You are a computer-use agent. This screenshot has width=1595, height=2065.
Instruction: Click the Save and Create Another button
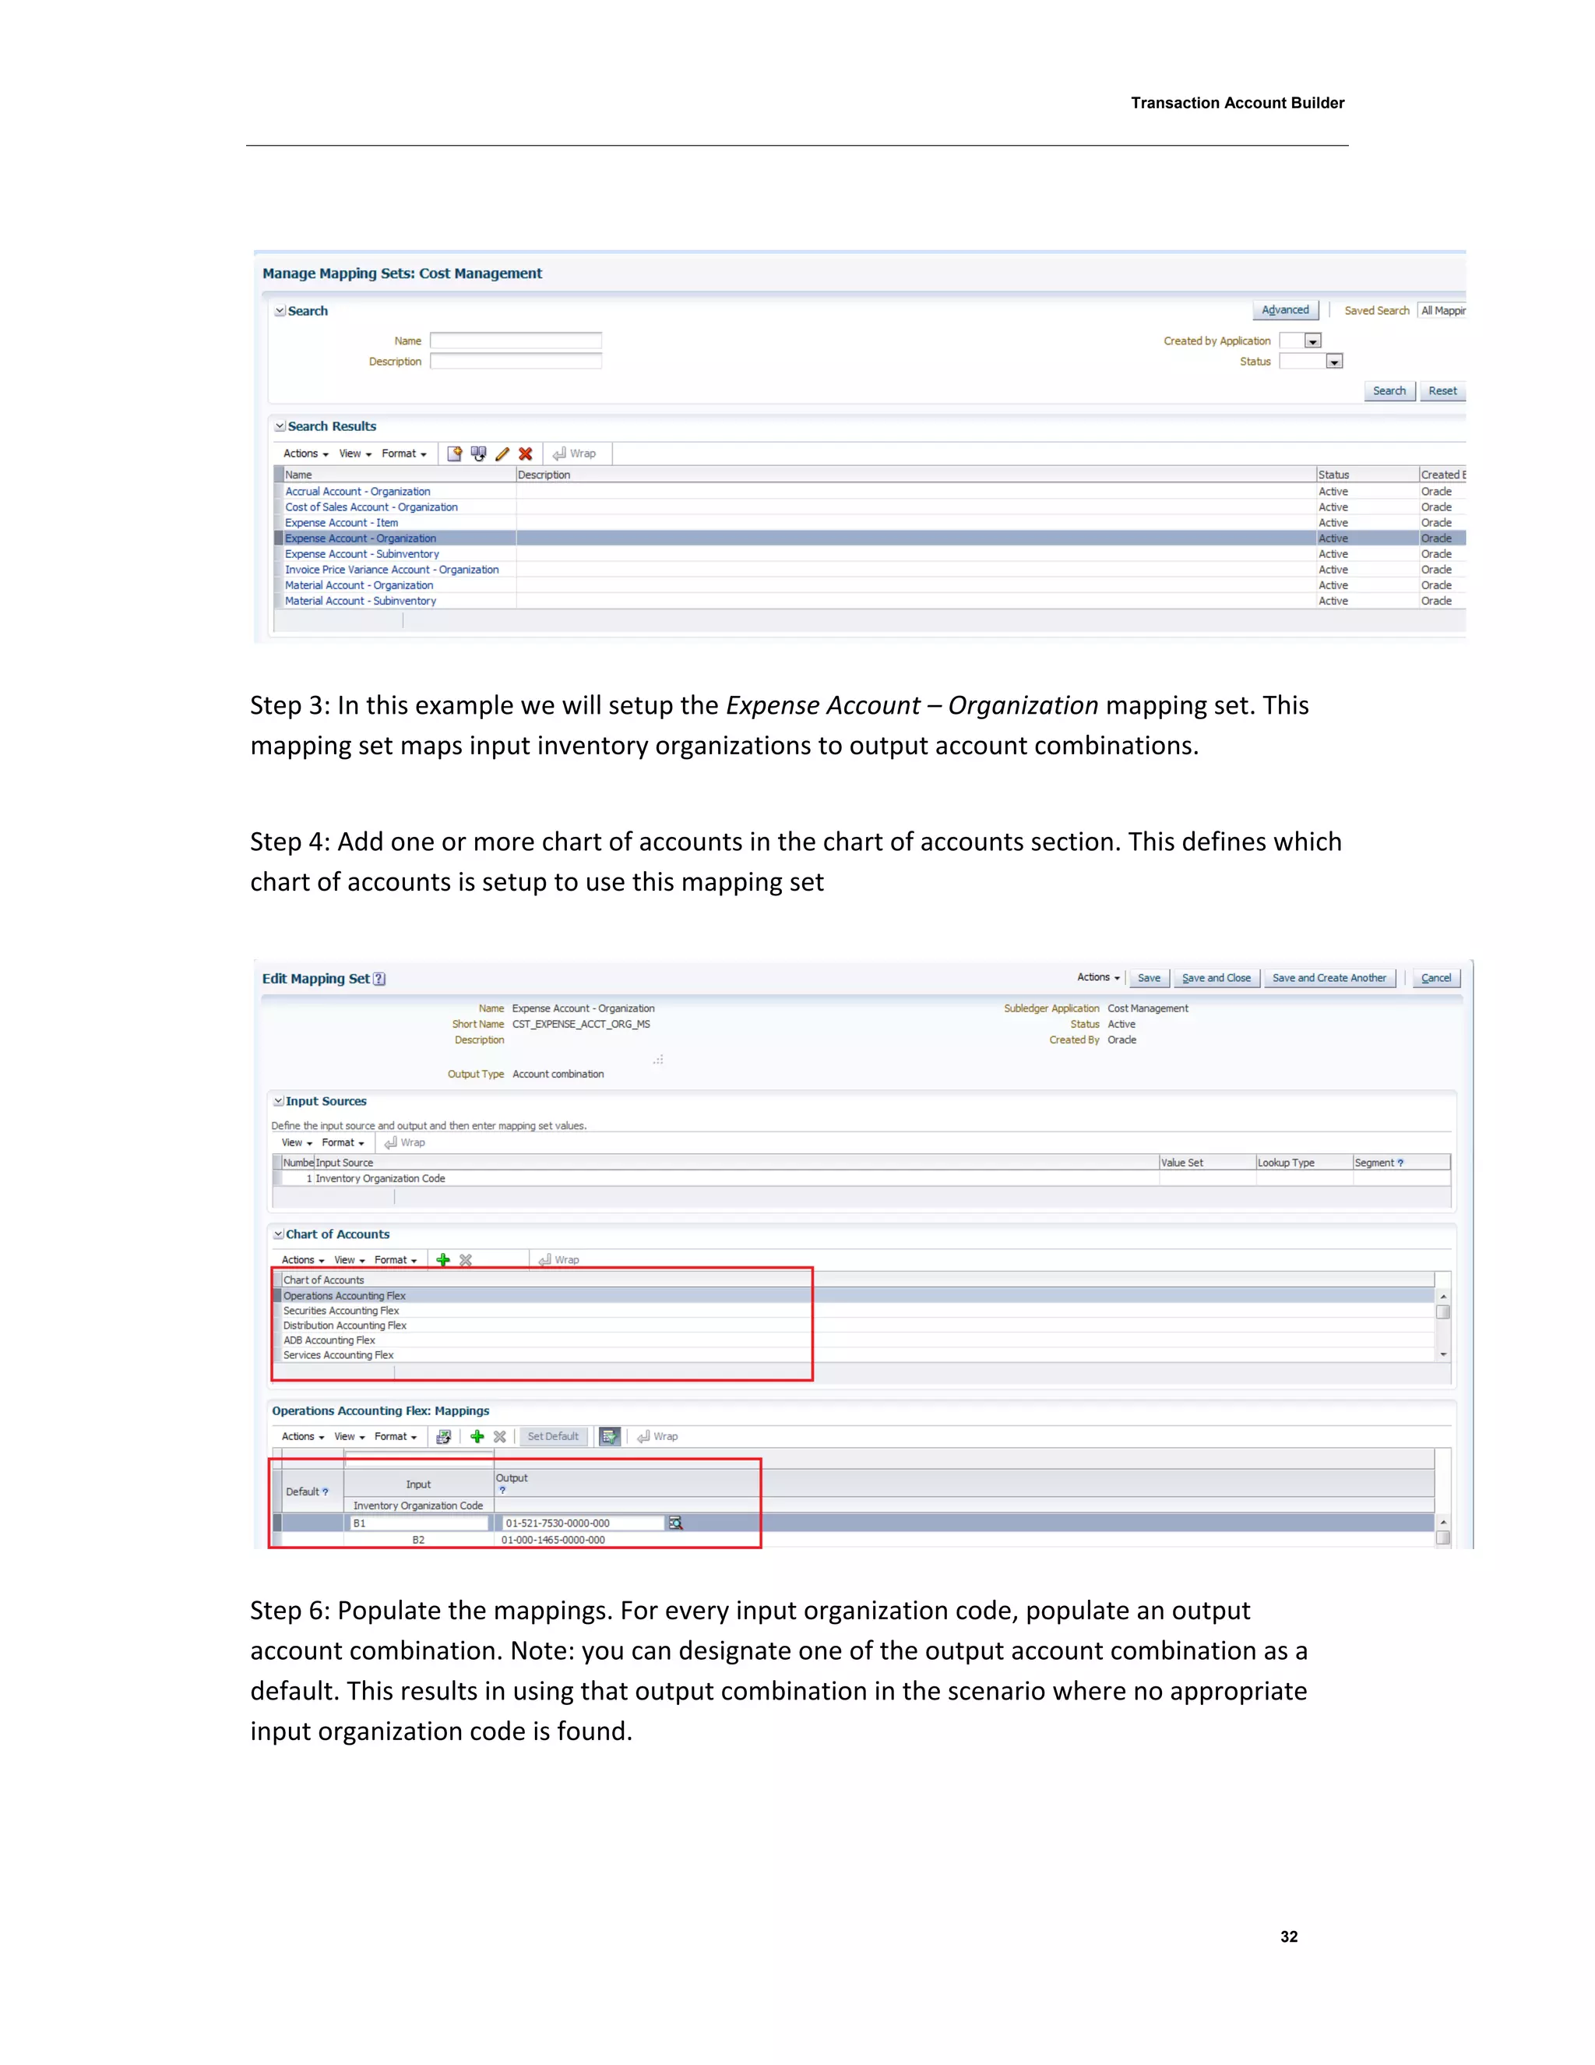(x=1329, y=978)
